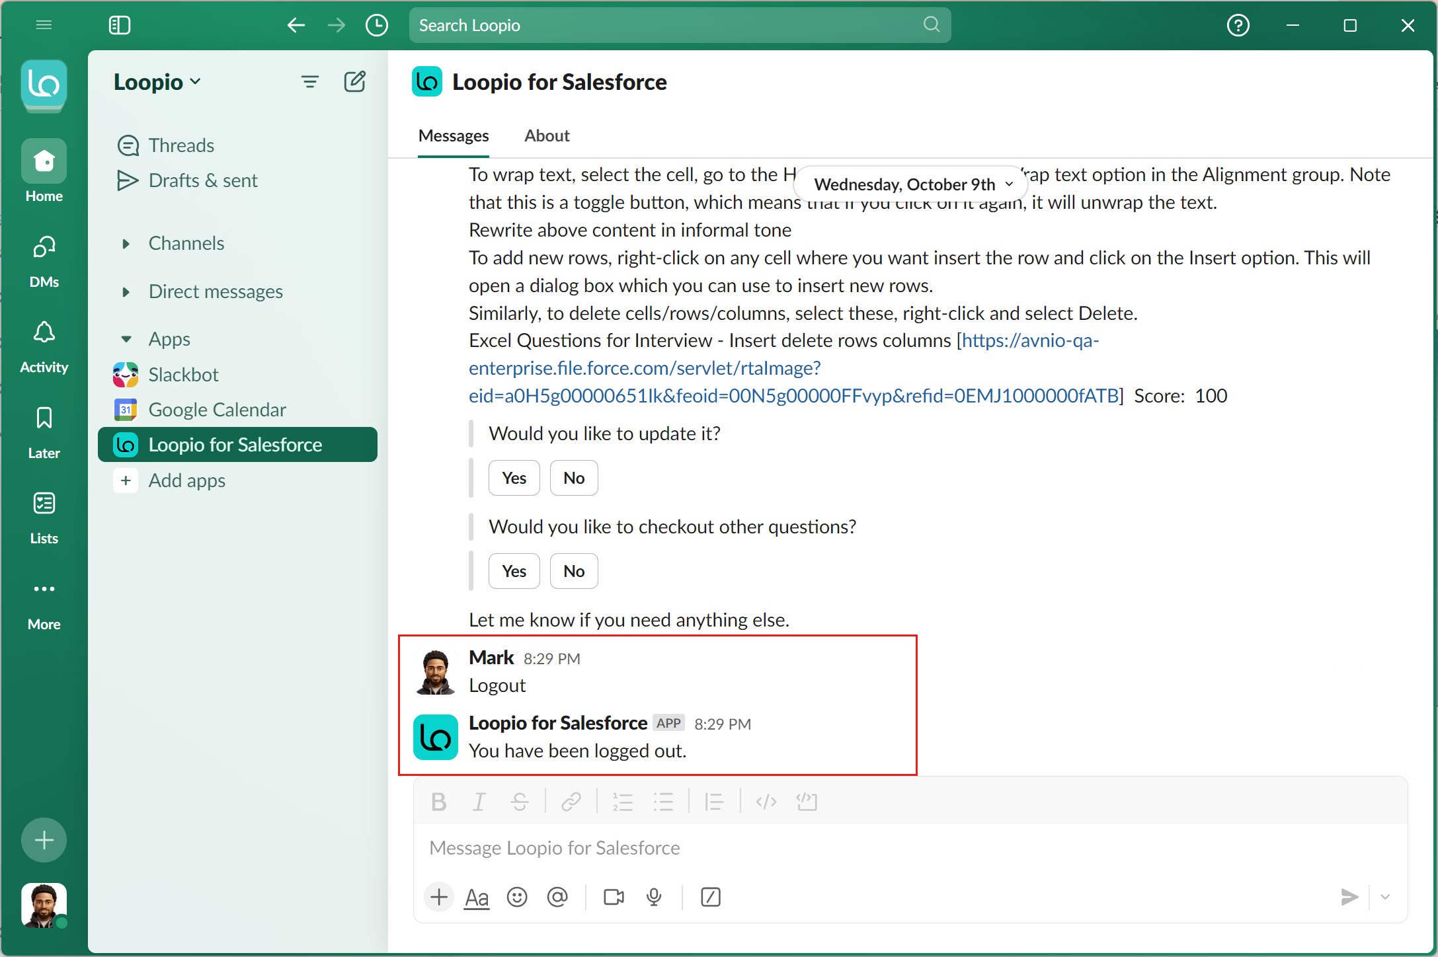Open the More options menu
The width and height of the screenshot is (1438, 957).
tap(44, 605)
